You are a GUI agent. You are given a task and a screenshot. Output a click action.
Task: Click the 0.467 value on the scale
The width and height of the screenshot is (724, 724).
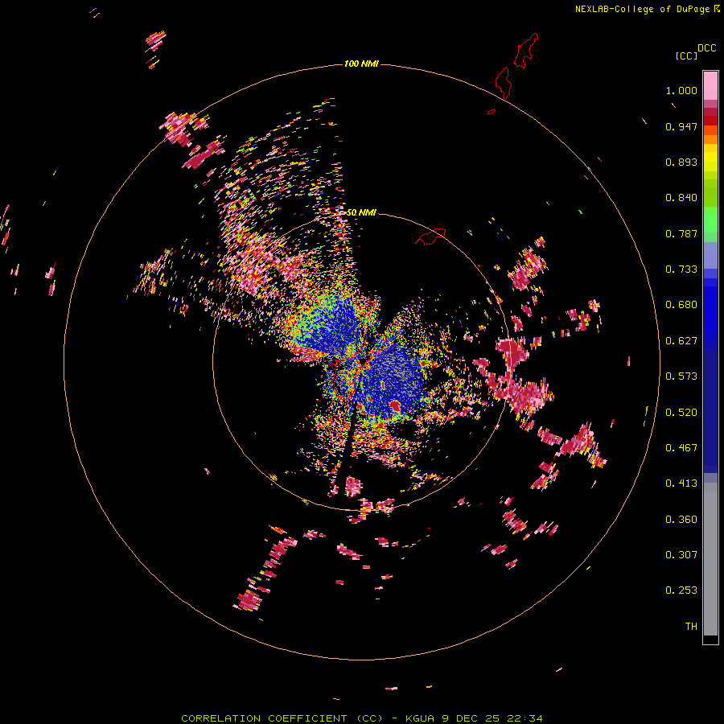[x=681, y=448]
